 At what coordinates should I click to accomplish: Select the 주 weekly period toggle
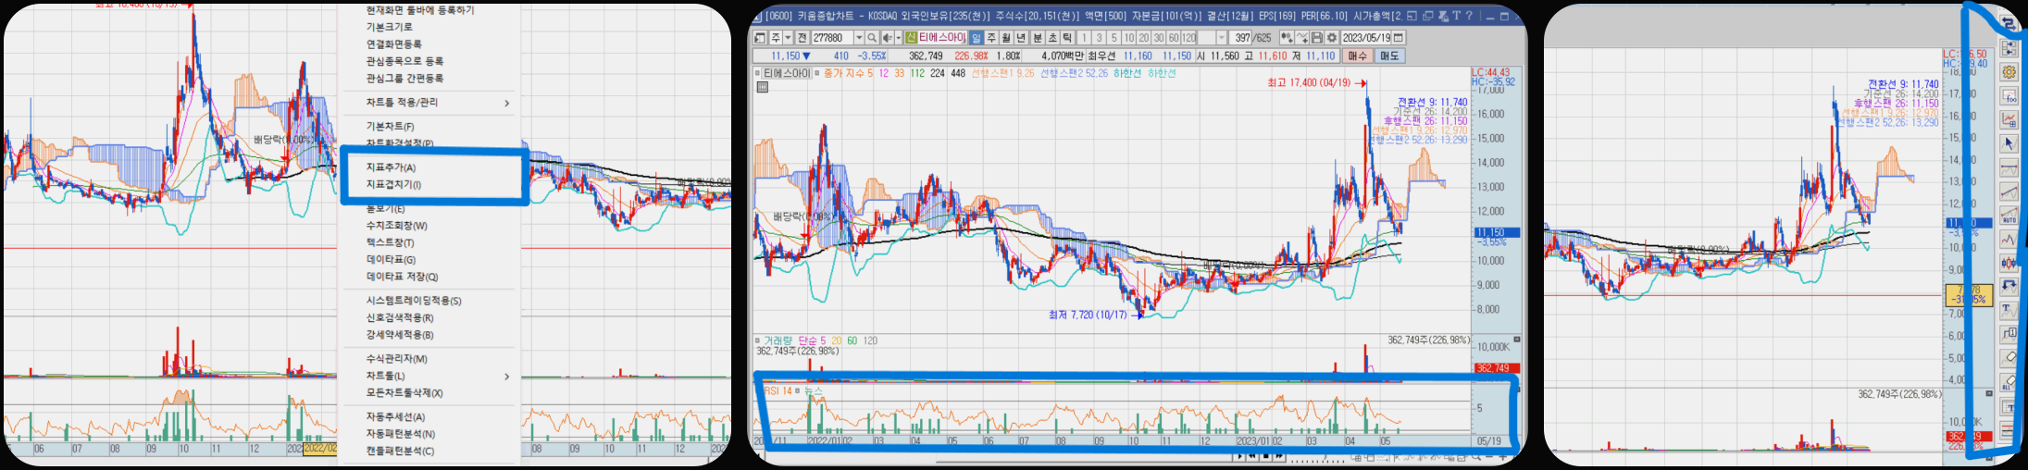[991, 38]
